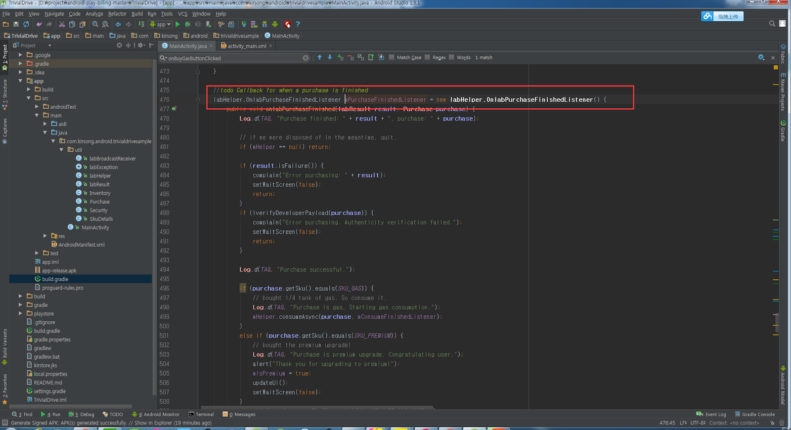Open the Event Log panel

point(711,414)
